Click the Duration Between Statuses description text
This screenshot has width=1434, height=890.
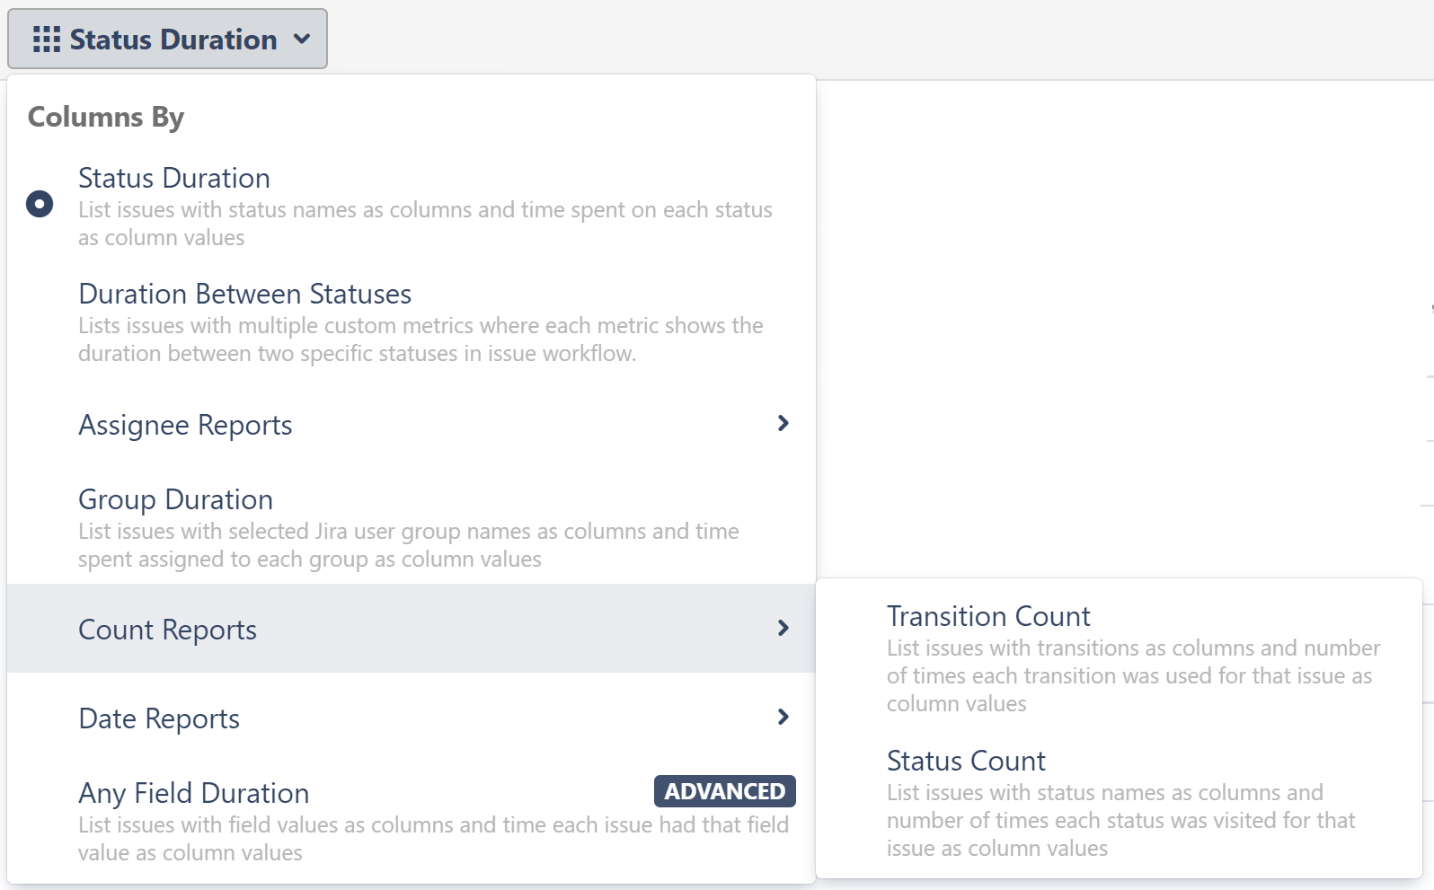(420, 339)
